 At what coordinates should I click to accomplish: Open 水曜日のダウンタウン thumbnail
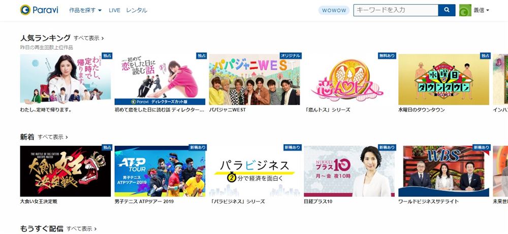coord(443,80)
